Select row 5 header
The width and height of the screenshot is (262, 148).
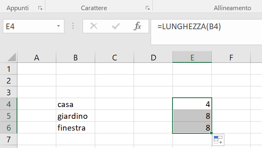9,116
